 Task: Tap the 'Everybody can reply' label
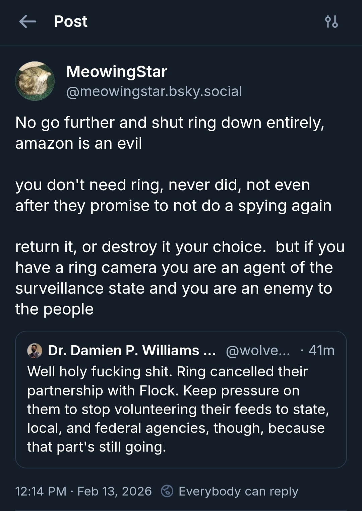(x=238, y=491)
